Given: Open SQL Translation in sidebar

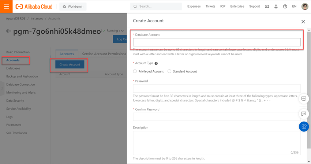Looking at the screenshot, I should (x=16, y=133).
